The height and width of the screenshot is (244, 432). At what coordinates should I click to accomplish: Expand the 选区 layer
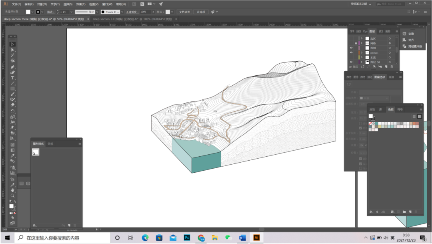(x=362, y=38)
